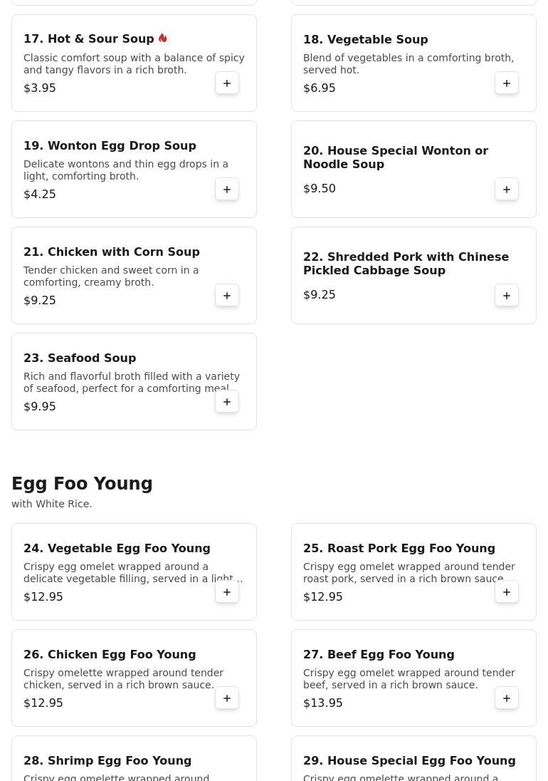Add House Special Wonton or Noodle Soup
Viewport: 548px width, 781px height.
coord(506,190)
